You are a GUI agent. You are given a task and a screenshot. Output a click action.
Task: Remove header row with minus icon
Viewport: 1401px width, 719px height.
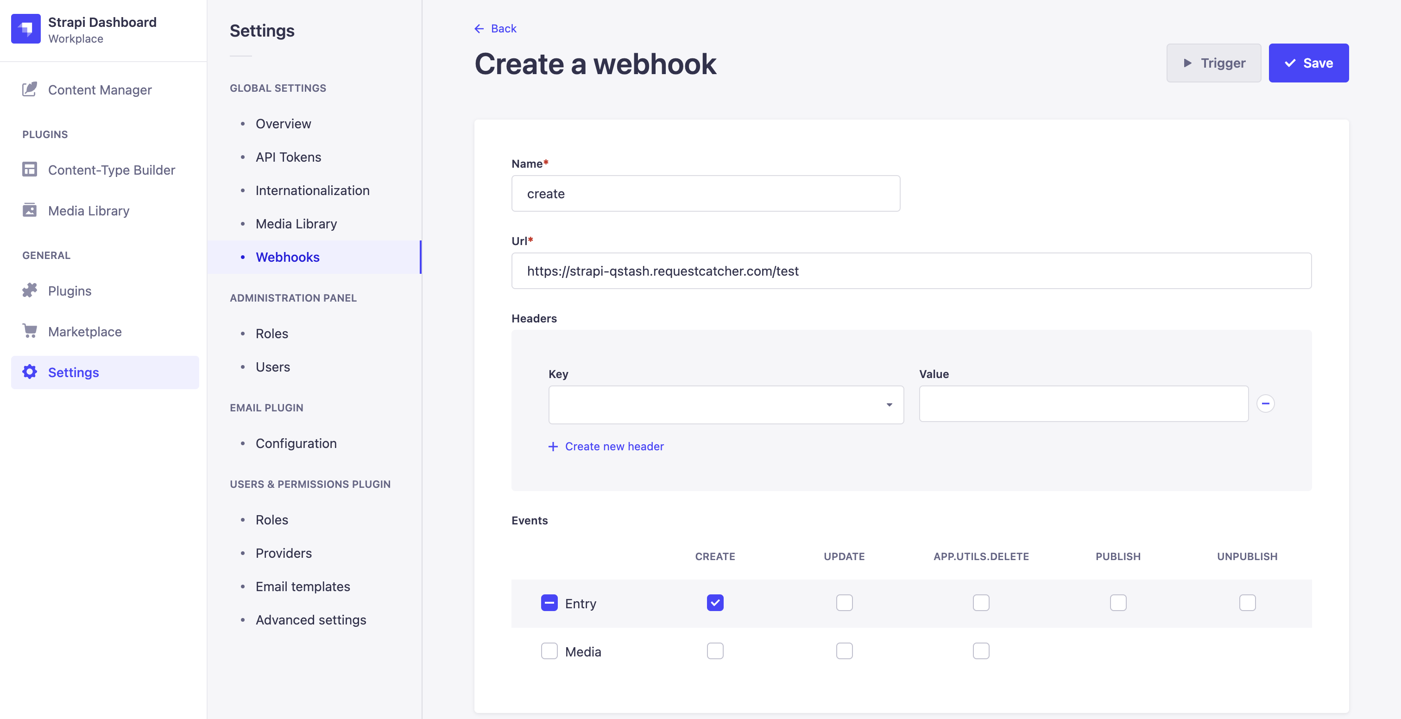1265,404
